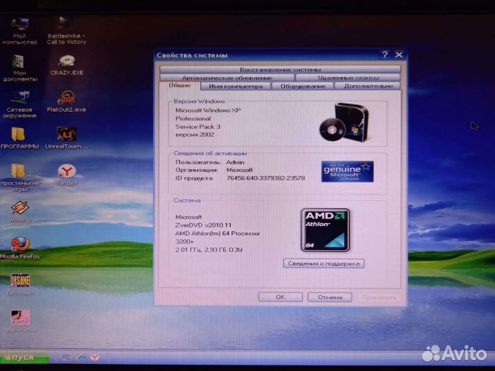Switch to the Имя компьютера tab
This screenshot has width=495, height=371.
coord(236,86)
